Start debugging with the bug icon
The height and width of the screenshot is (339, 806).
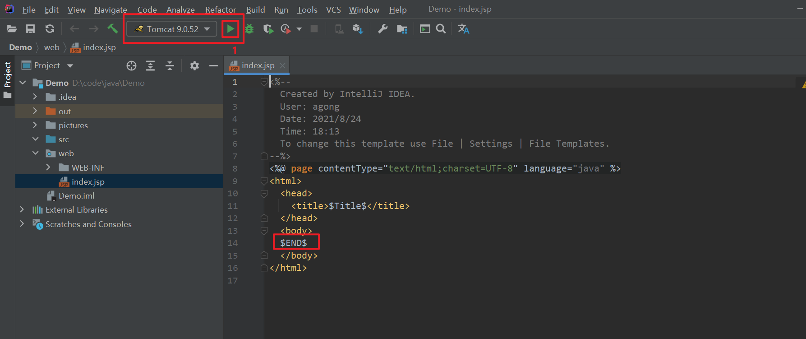249,29
